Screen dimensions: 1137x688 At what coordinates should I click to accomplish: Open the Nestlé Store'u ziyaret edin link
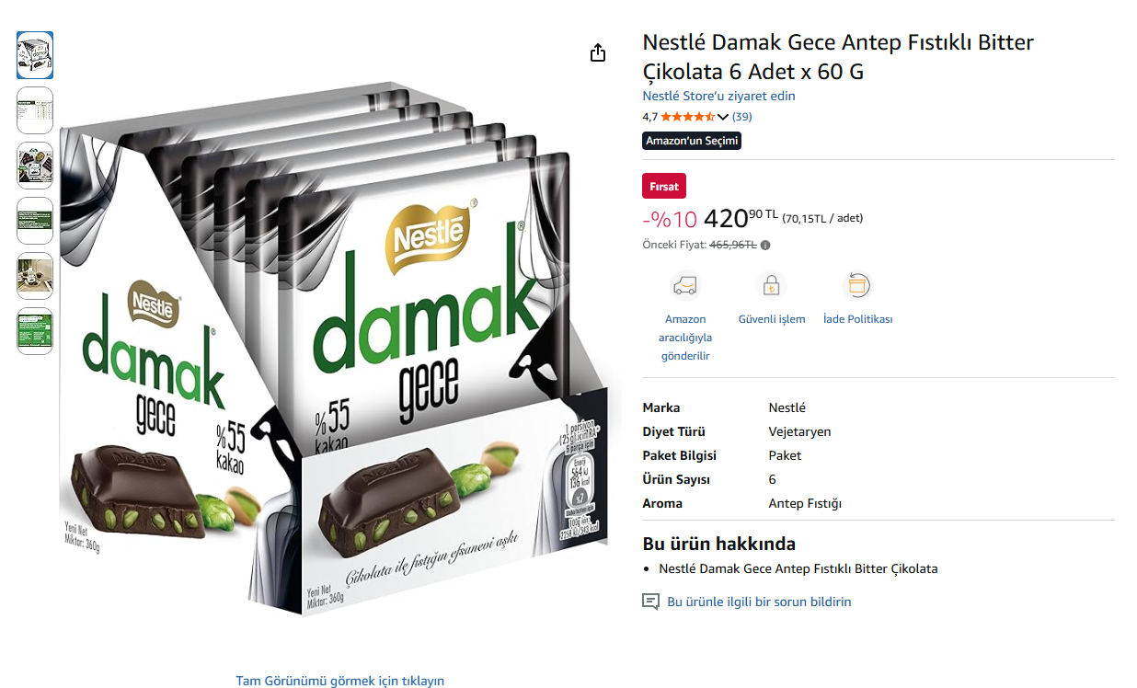tap(718, 96)
